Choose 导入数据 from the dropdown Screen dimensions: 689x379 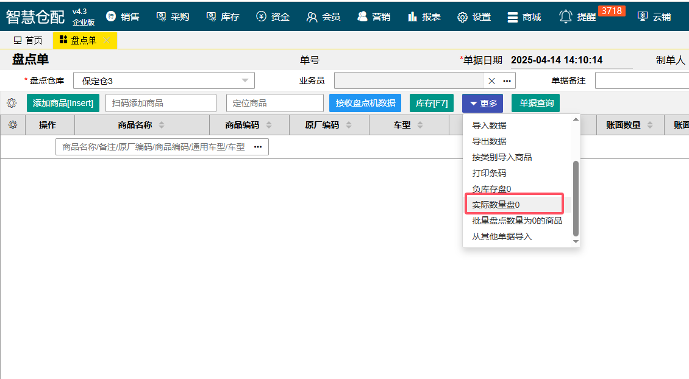click(489, 126)
